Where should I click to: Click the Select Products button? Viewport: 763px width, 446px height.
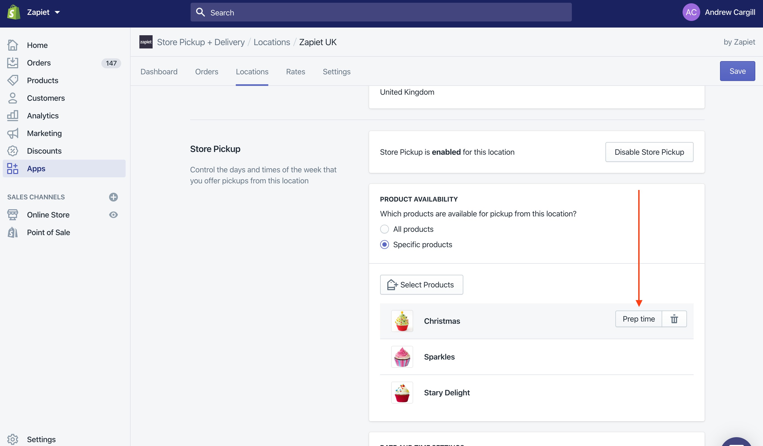[421, 285]
